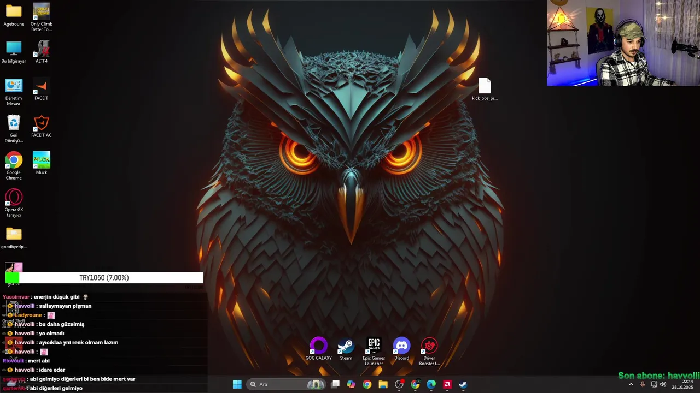Open Steam from the taskbar
This screenshot has height=393, width=700.
click(x=463, y=384)
